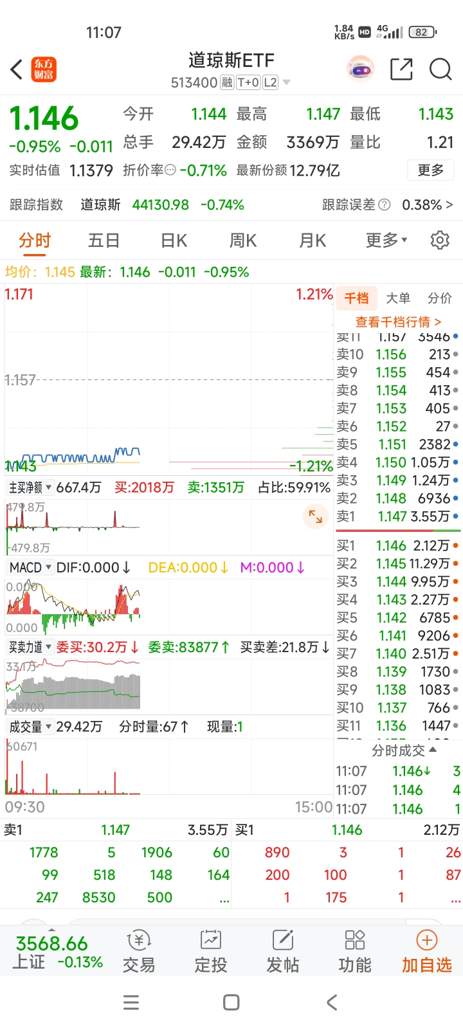Viewport: 463px width, 1029px height.
Task: Tap the 跟踪误差 question mark icon
Action: pyautogui.click(x=385, y=205)
